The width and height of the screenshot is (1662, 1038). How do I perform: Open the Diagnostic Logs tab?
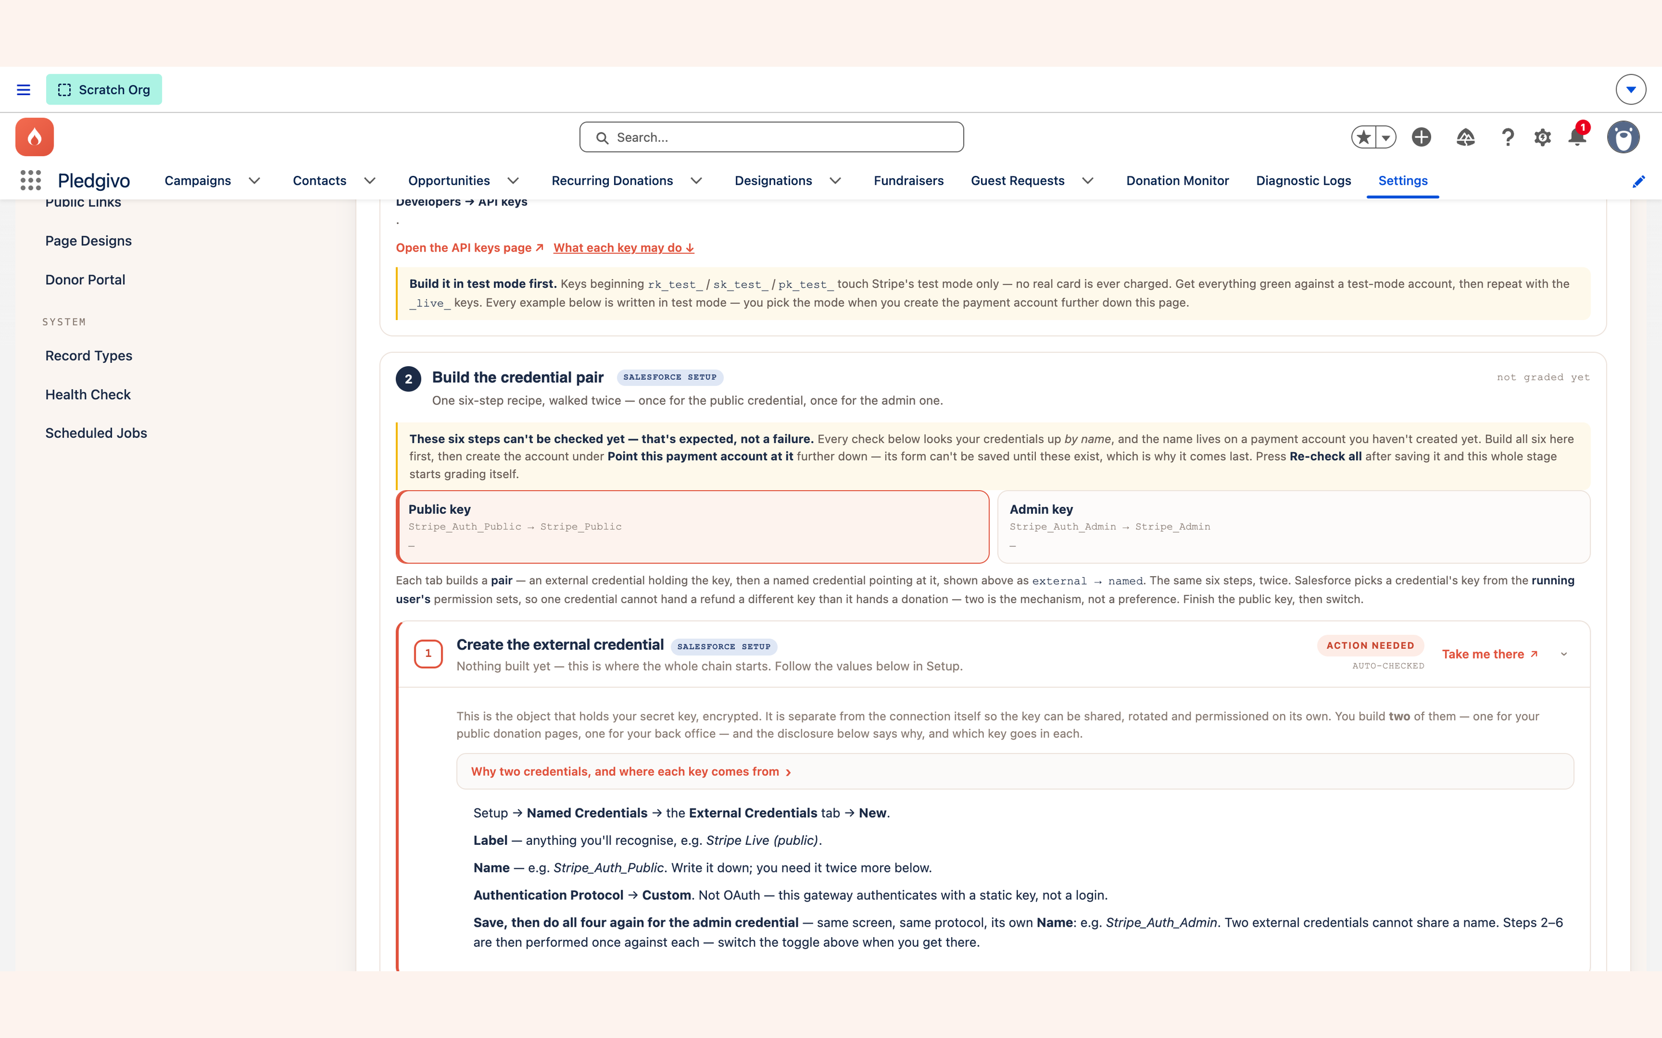pyautogui.click(x=1304, y=180)
